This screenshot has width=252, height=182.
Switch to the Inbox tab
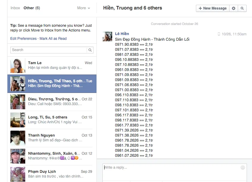[15, 8]
